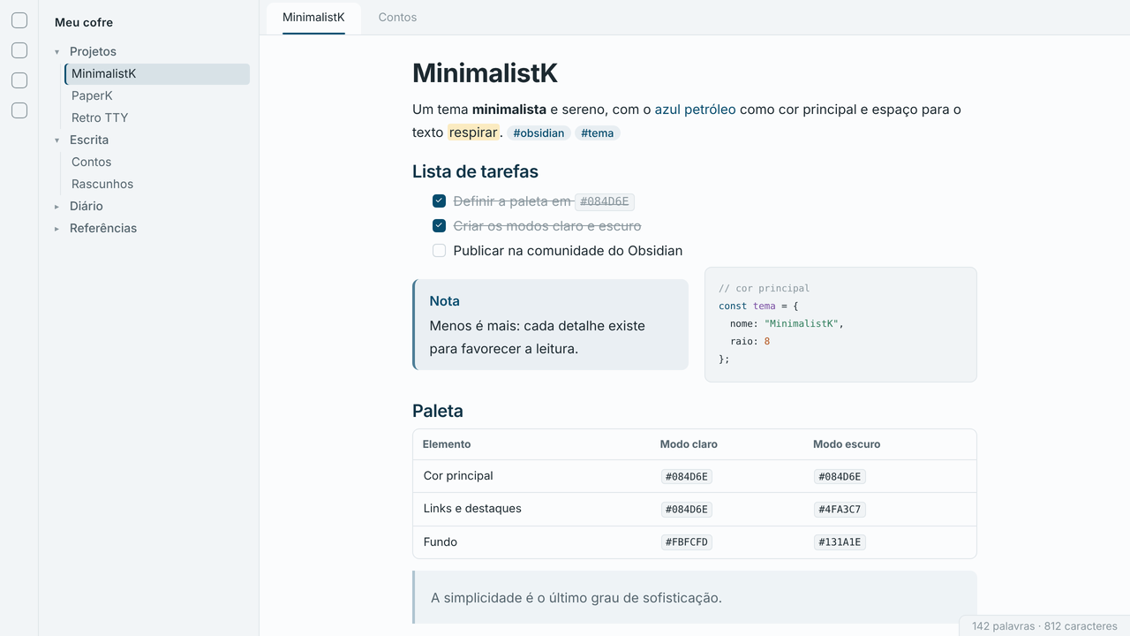Click the second icon from top in left ribbon

[x=19, y=50]
